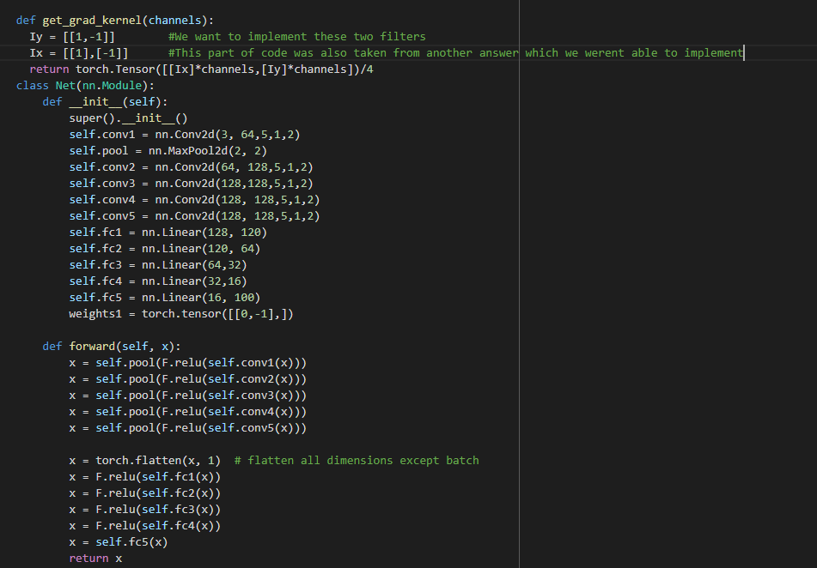Click the forward method definition

click(x=112, y=347)
